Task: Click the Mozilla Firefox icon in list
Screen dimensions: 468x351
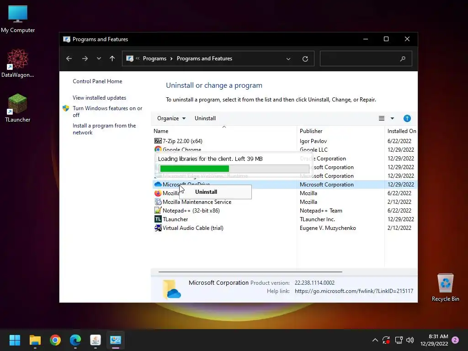Action: 158,193
